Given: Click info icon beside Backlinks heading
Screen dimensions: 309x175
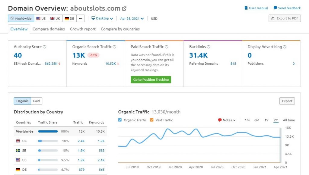Looking at the screenshot, I should pyautogui.click(x=209, y=47).
